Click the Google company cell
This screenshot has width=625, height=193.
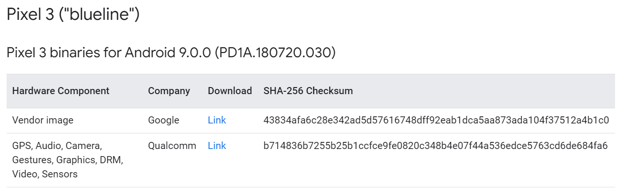163,120
